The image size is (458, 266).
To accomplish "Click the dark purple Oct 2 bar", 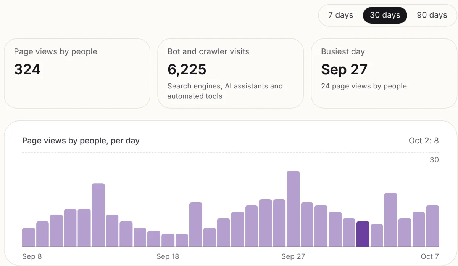I will 363,234.
